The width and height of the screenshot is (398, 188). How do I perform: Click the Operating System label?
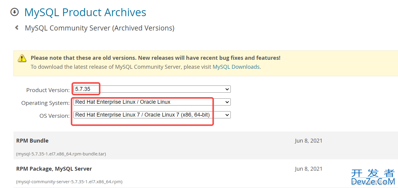coord(46,103)
